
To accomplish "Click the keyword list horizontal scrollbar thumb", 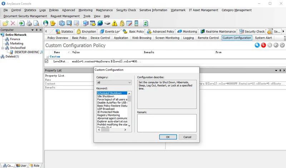I will (105, 130).
